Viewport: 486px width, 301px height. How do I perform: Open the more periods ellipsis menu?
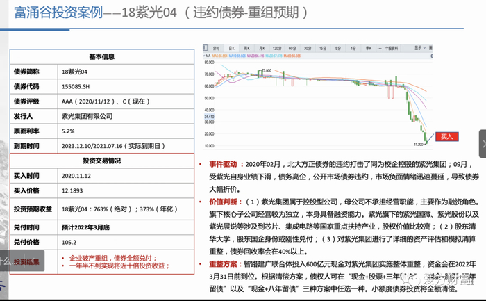point(379,49)
